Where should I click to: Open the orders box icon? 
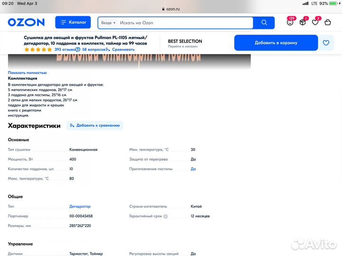tap(303, 22)
